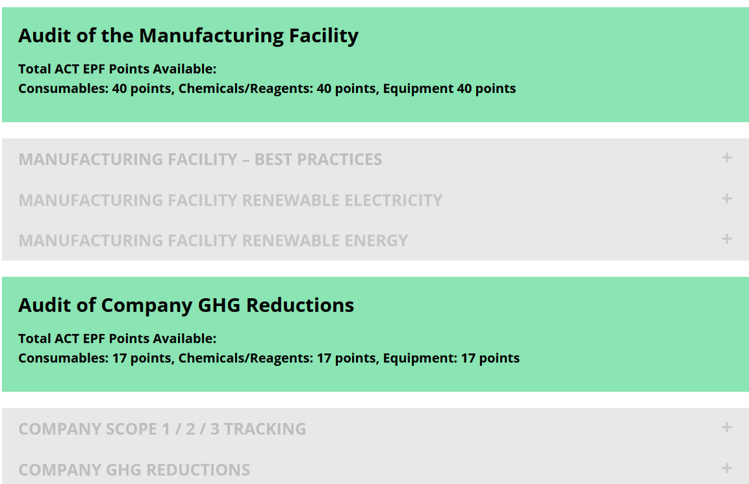Screen dimensions: 749x484
Task: Click the 'Consumables: 17 points' text
Action: 95,358
